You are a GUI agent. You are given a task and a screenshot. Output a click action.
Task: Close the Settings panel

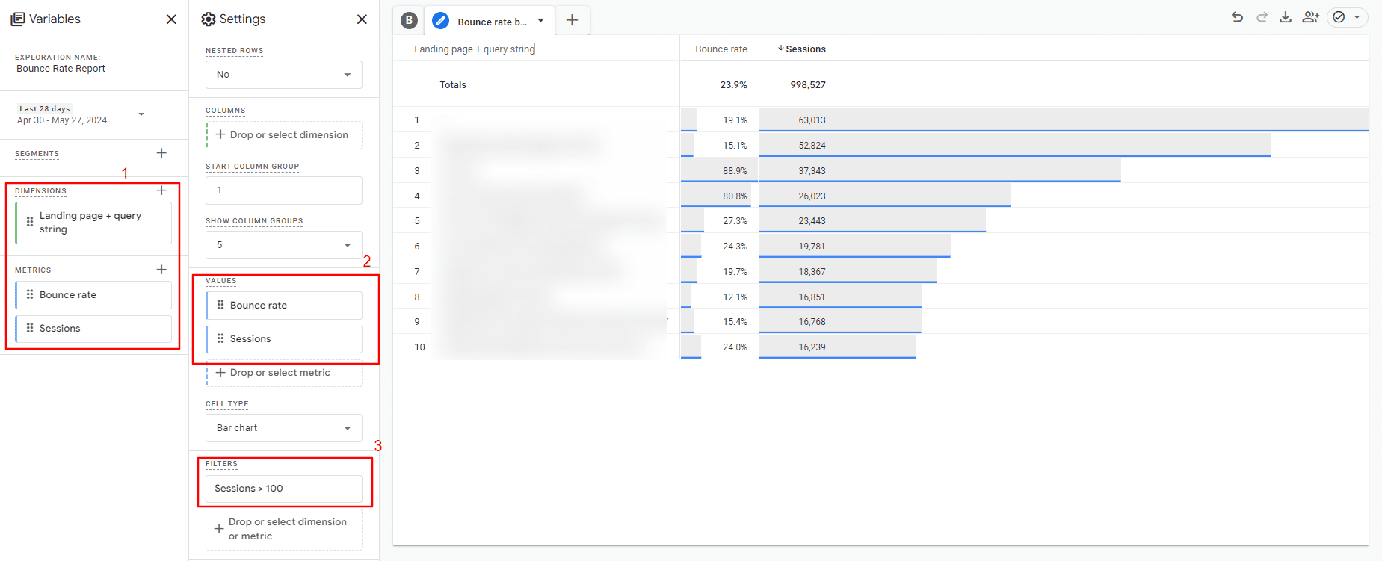pos(362,19)
